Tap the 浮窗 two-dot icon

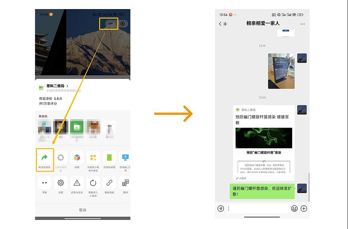coord(44,183)
